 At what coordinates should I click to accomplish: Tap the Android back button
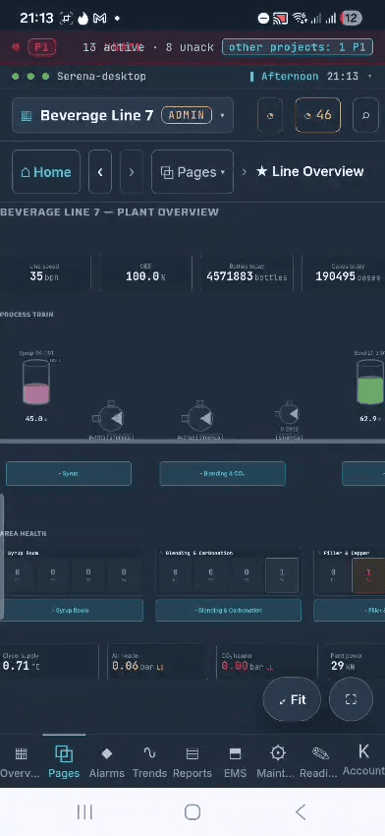point(301,812)
